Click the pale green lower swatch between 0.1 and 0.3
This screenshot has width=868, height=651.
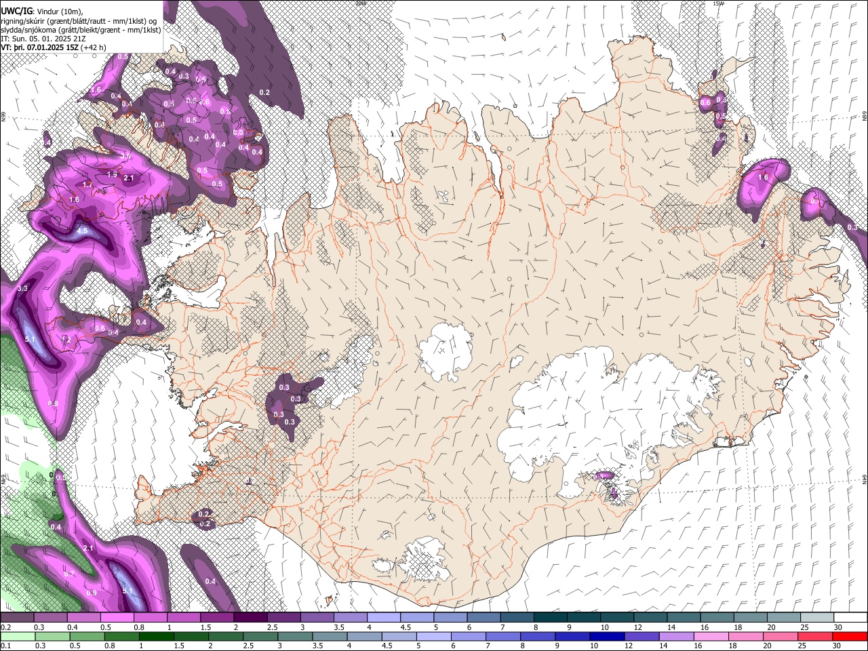(x=17, y=636)
